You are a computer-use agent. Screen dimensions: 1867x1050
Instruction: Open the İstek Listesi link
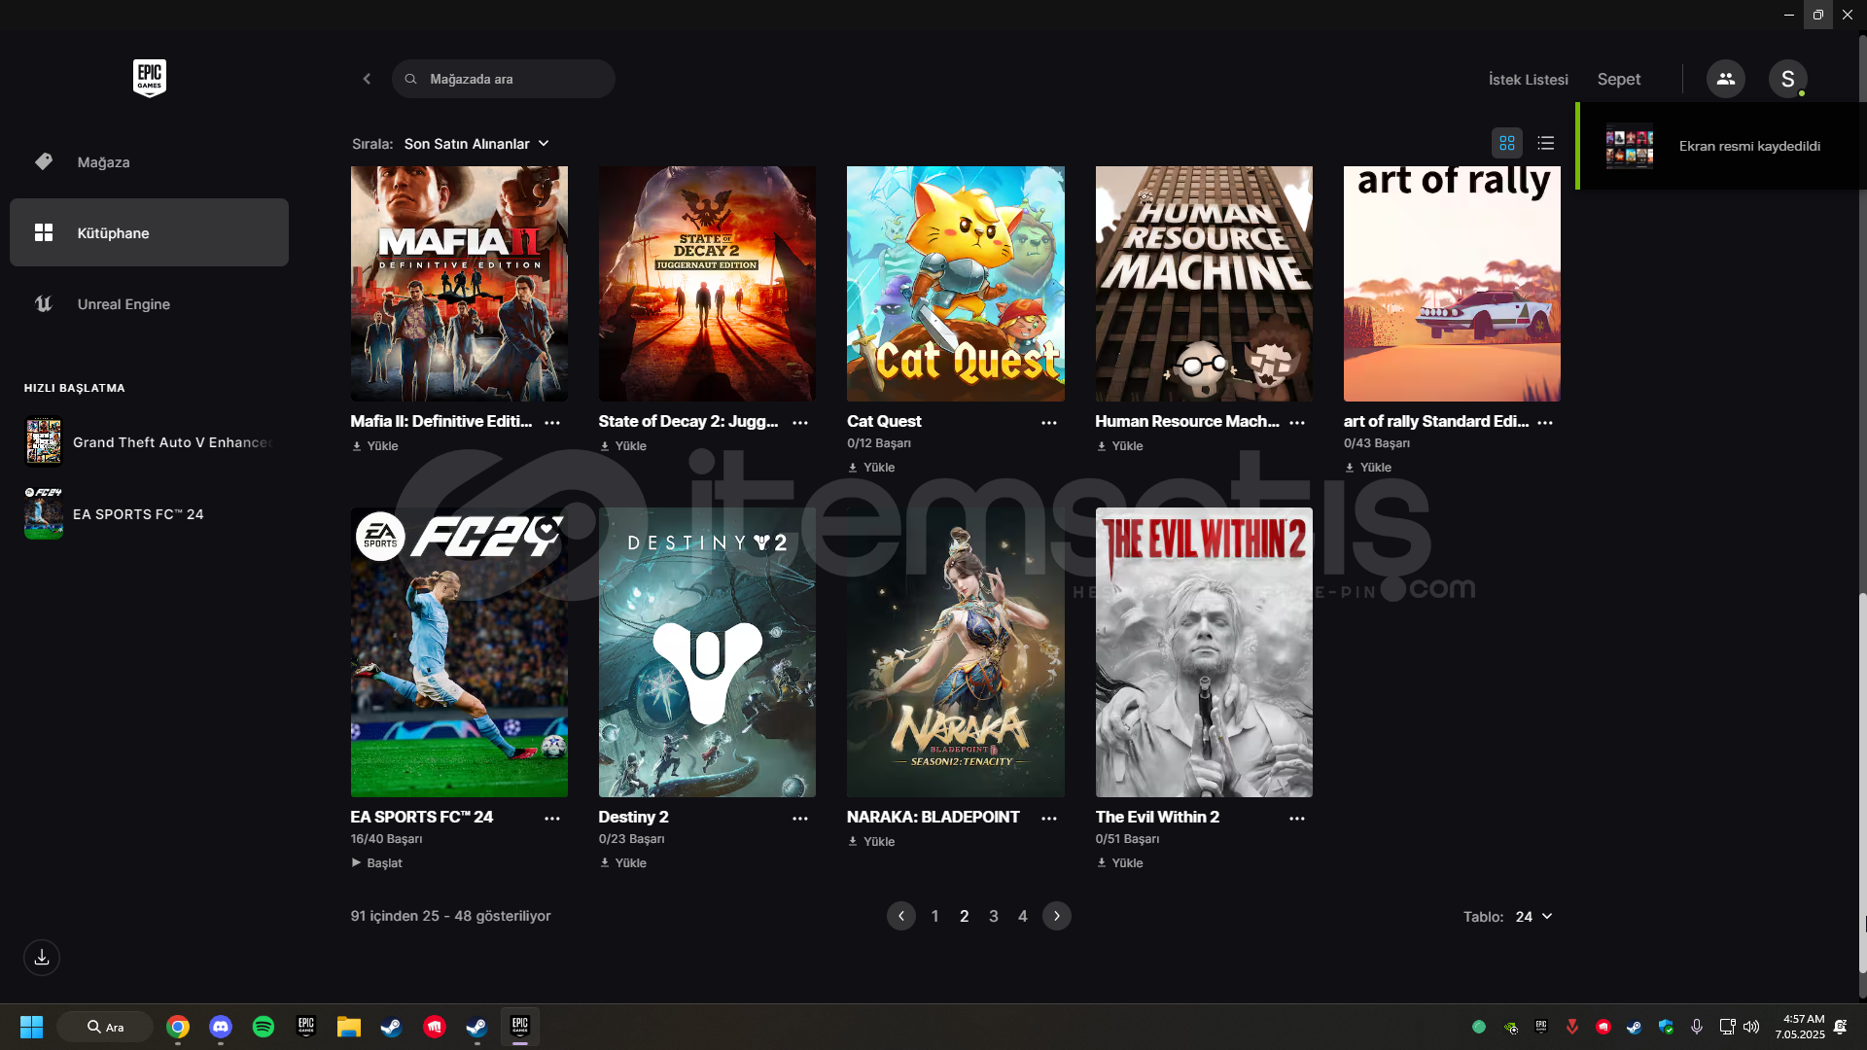pos(1528,80)
